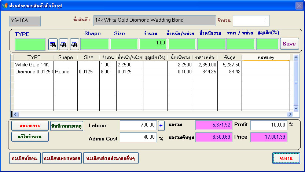Click the บันทึกหมายเหตุ button

[x=67, y=126]
